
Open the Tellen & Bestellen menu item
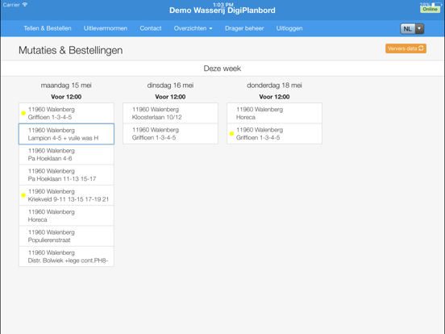(48, 28)
